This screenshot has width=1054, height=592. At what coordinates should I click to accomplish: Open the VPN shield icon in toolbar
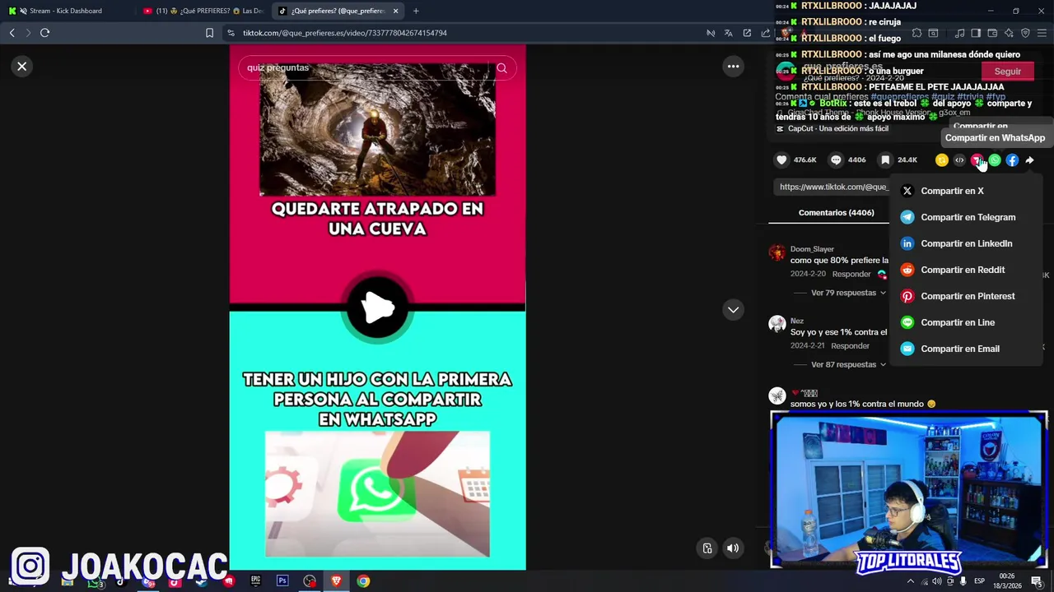[1025, 33]
